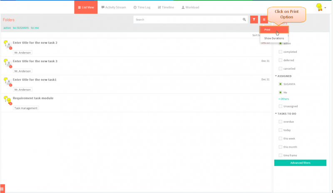Image resolution: width=333 pixels, height=193 pixels.
Task: Remove the 'active' filter tag
Action: click(7, 28)
